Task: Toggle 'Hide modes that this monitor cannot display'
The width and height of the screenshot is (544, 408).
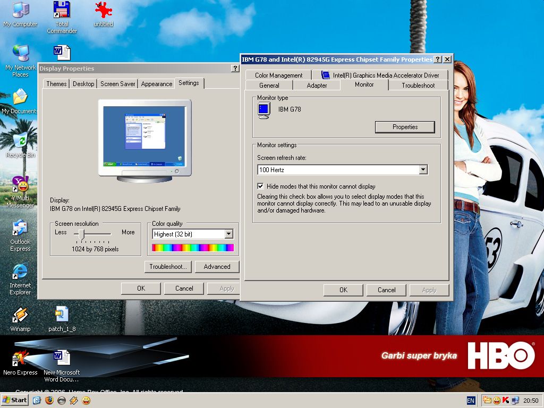Action: 260,186
